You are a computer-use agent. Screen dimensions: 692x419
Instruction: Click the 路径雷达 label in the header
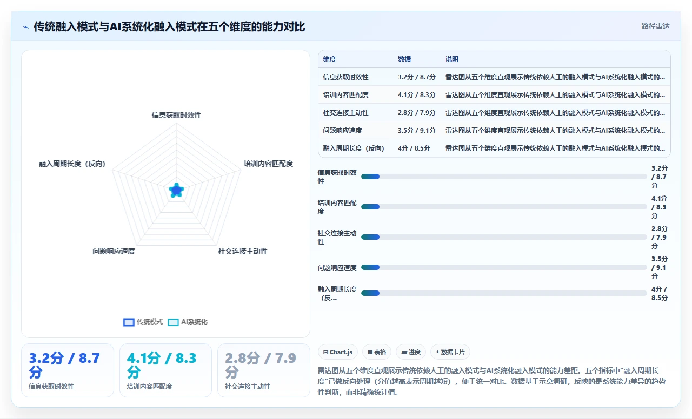click(656, 26)
